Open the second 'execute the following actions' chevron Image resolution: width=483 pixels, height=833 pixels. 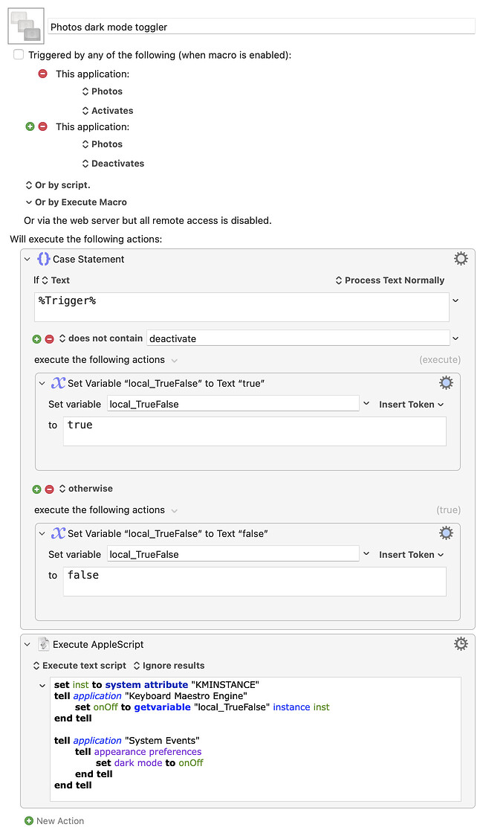[174, 510]
